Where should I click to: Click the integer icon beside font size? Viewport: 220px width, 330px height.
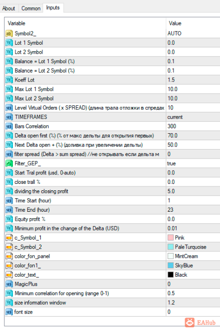(x=9, y=312)
